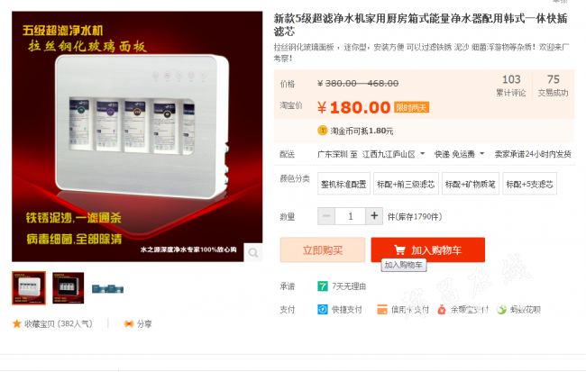Select the 整机标准配置 option

343,184
